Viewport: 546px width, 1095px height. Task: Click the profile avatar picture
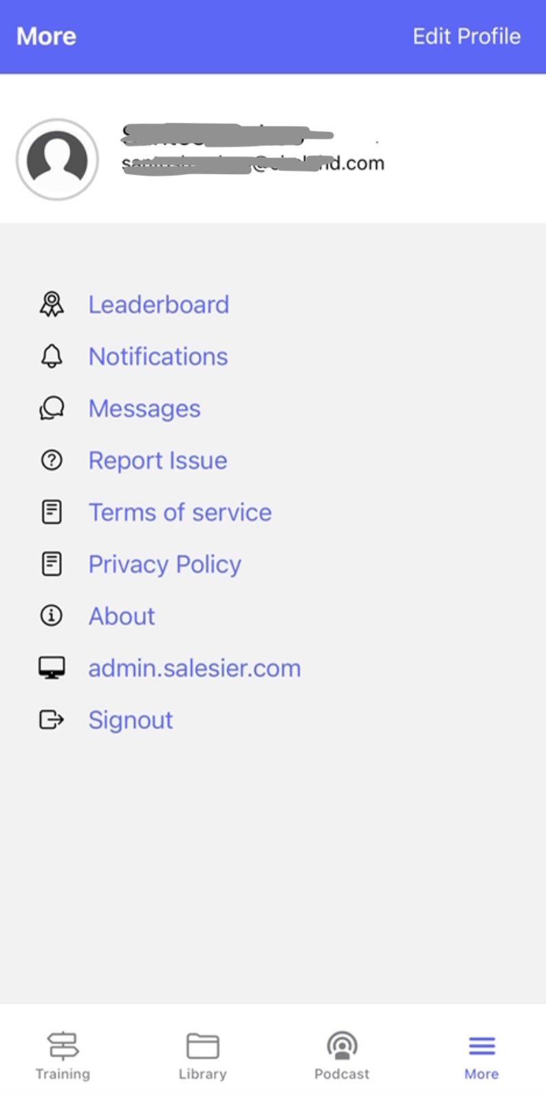pyautogui.click(x=57, y=160)
